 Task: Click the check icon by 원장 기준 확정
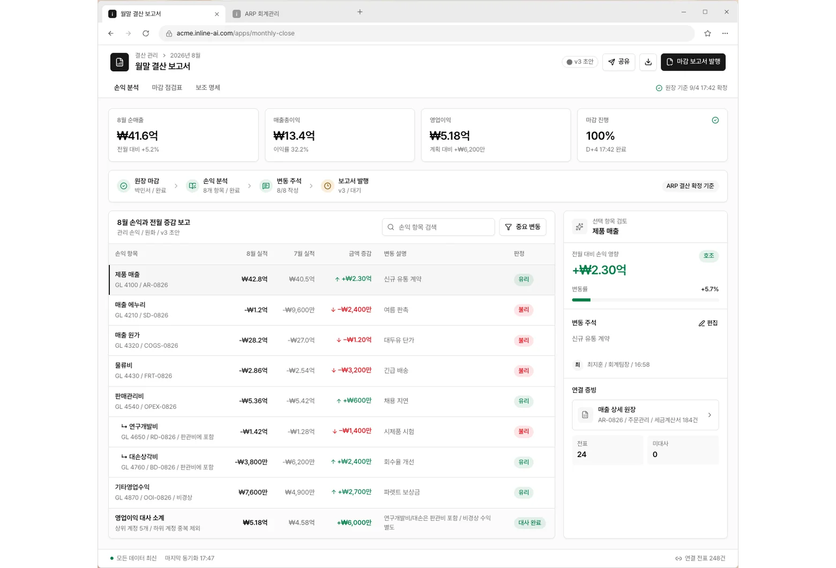tap(659, 88)
